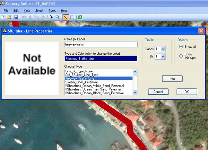Open the Select menu
The height and width of the screenshot is (150, 208).
[x=39, y=11]
